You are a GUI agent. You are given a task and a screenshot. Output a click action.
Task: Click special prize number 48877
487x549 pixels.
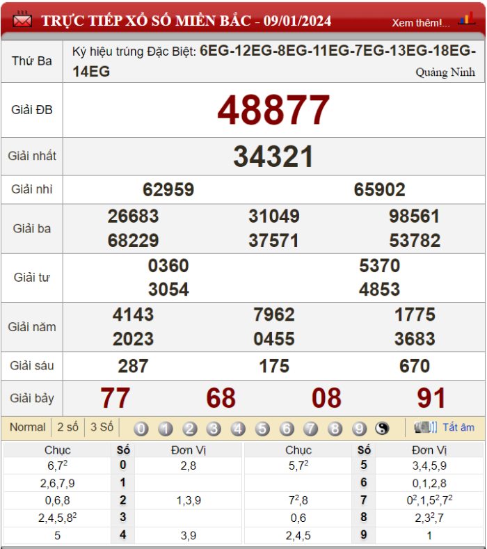pos(274,110)
